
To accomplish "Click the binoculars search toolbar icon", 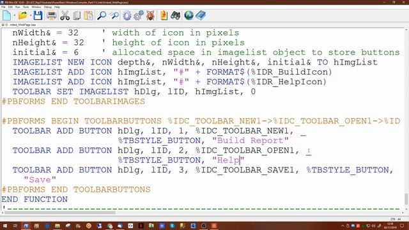I will click(176, 15).
